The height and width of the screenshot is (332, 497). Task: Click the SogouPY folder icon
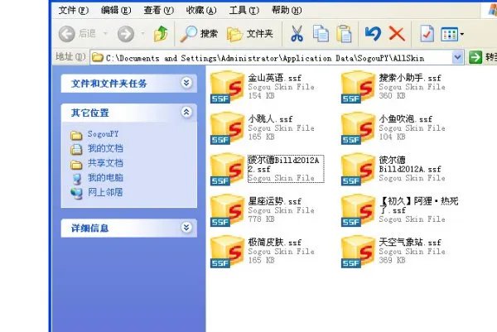pyautogui.click(x=76, y=135)
